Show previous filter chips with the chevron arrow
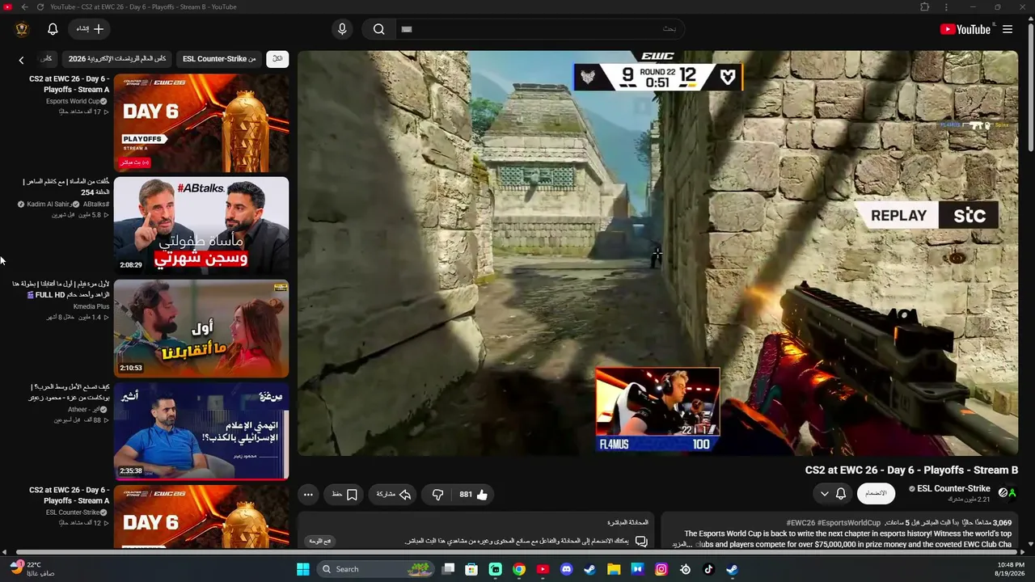The width and height of the screenshot is (1035, 582). click(22, 60)
